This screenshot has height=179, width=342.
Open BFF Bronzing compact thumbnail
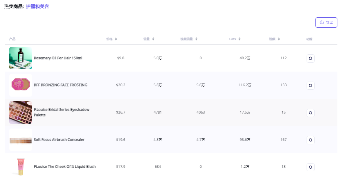(x=20, y=85)
